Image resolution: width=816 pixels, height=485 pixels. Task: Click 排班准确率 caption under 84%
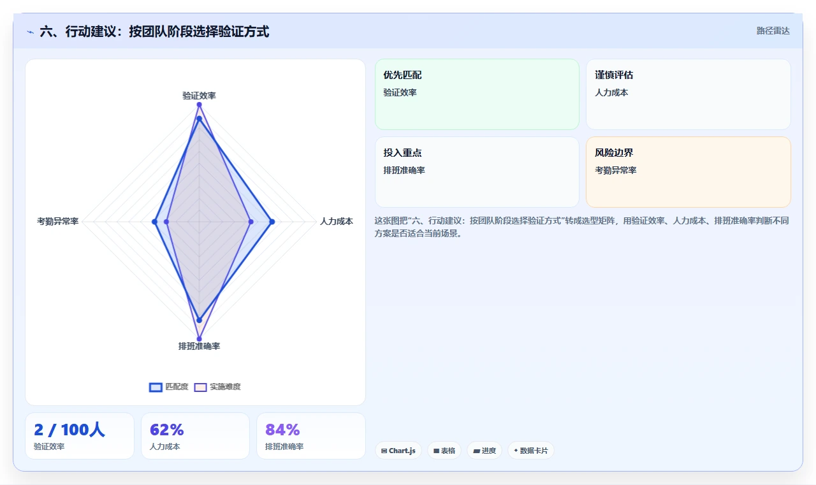[x=284, y=447]
